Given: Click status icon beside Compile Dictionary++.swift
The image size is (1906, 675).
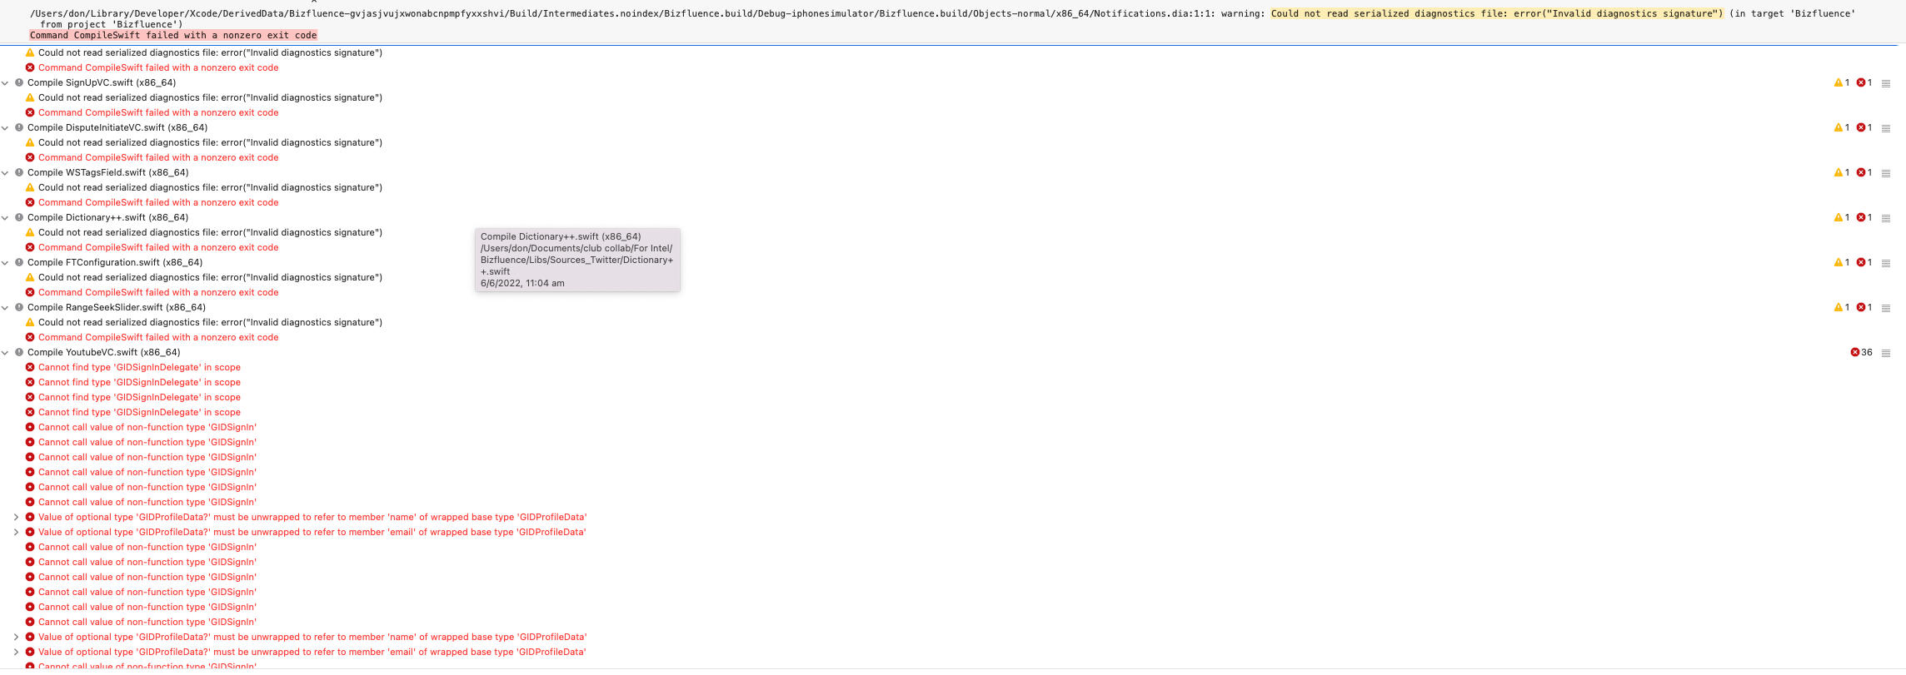Looking at the screenshot, I should tap(19, 218).
